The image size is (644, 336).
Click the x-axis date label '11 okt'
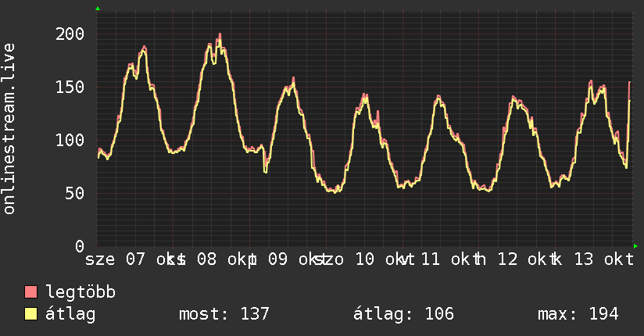click(450, 259)
